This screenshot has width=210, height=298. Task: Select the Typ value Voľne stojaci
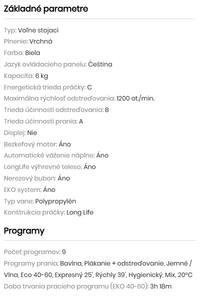[38, 30]
